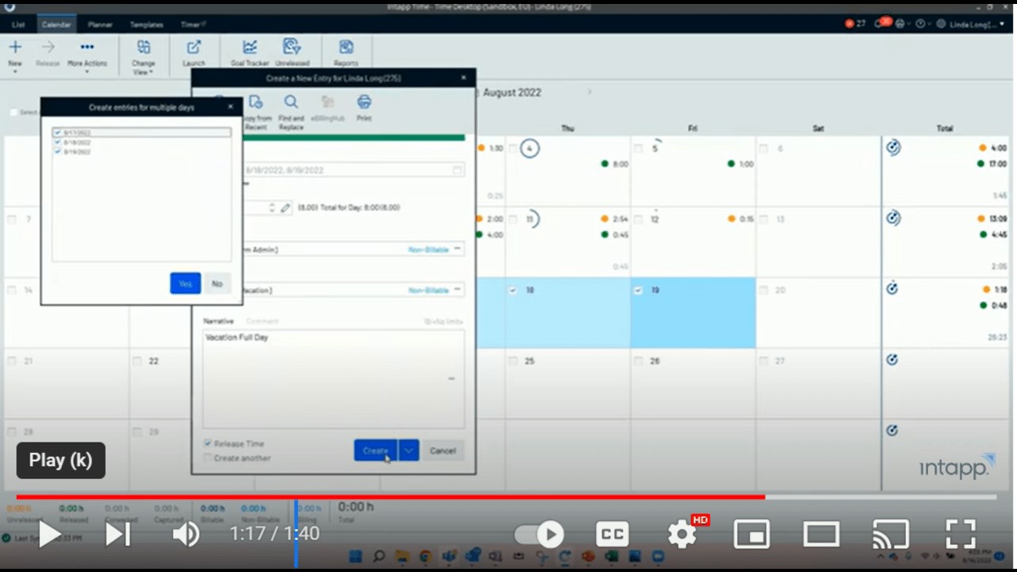
Task: Toggle the Release Time checkbox
Action: tap(207, 443)
